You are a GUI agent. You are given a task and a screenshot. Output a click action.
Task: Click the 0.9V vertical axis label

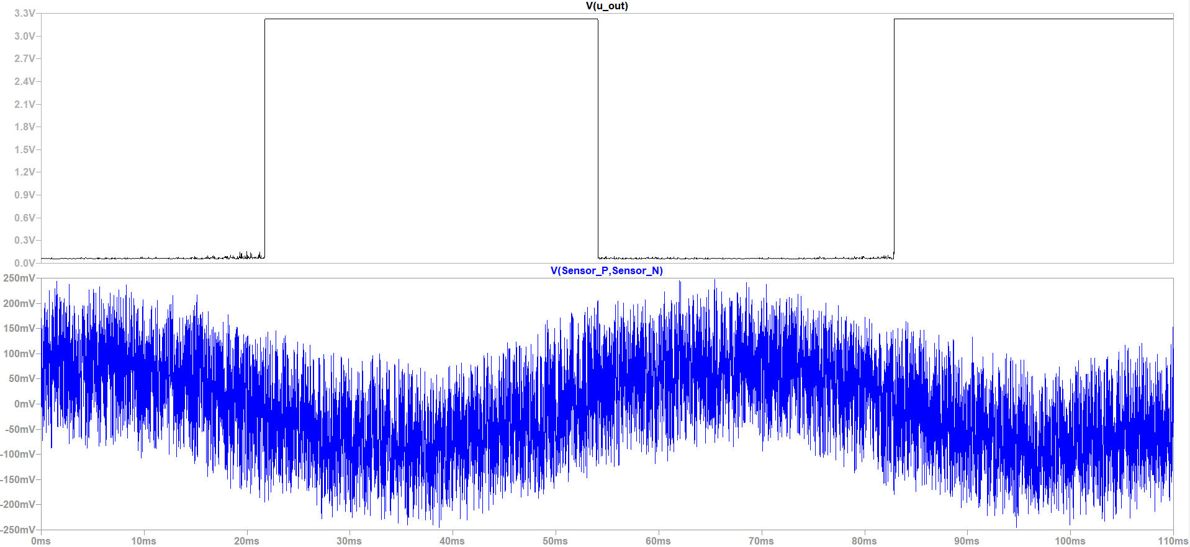coord(25,195)
